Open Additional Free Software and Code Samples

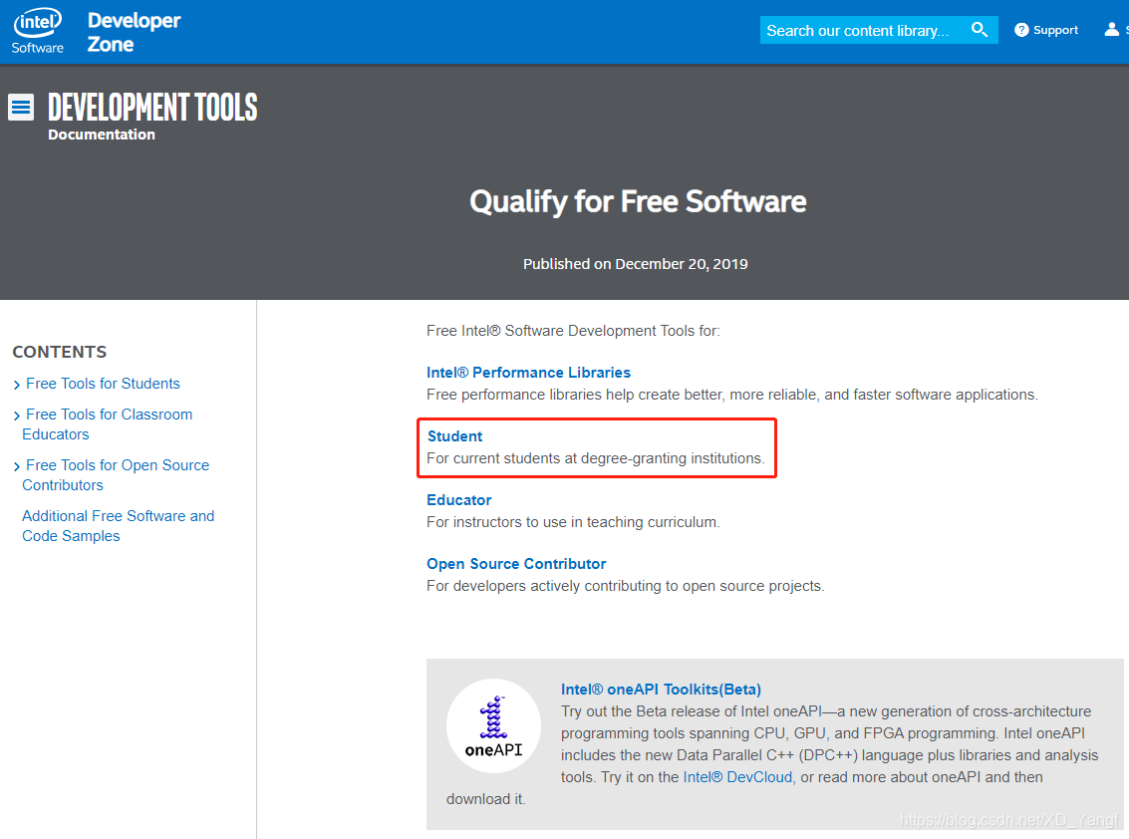click(x=119, y=526)
